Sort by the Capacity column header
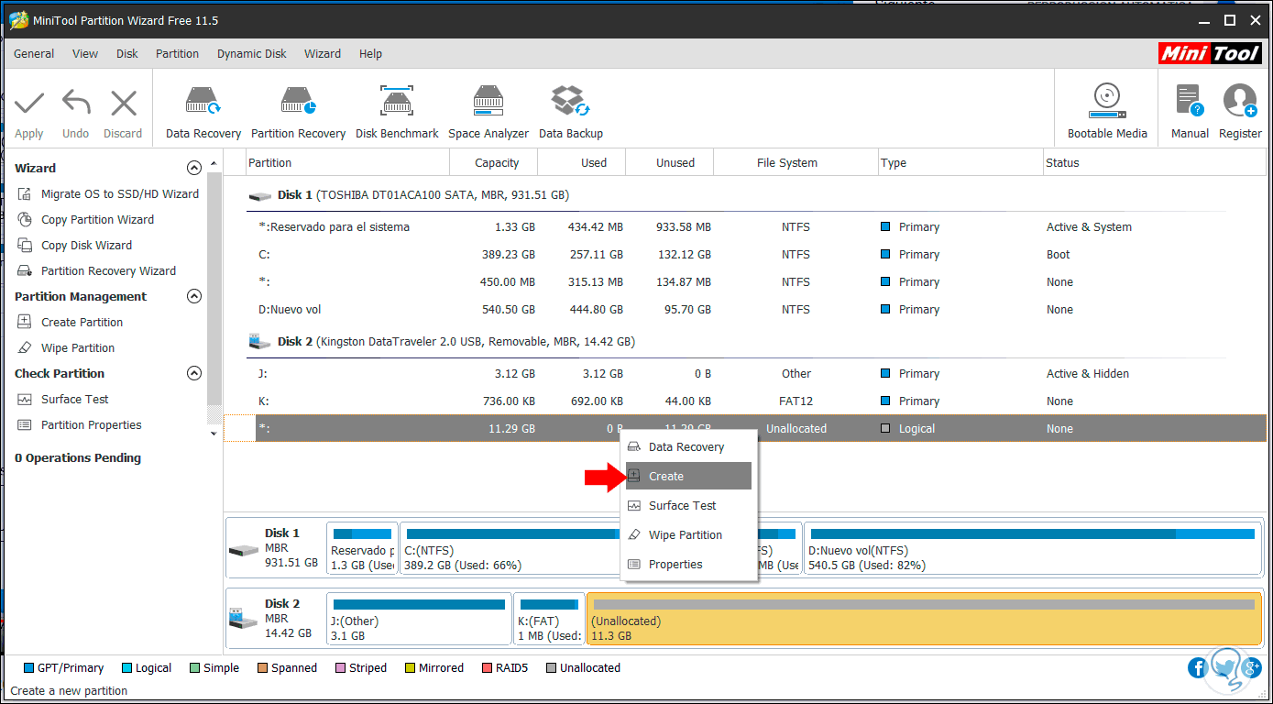The image size is (1273, 704). click(x=494, y=163)
